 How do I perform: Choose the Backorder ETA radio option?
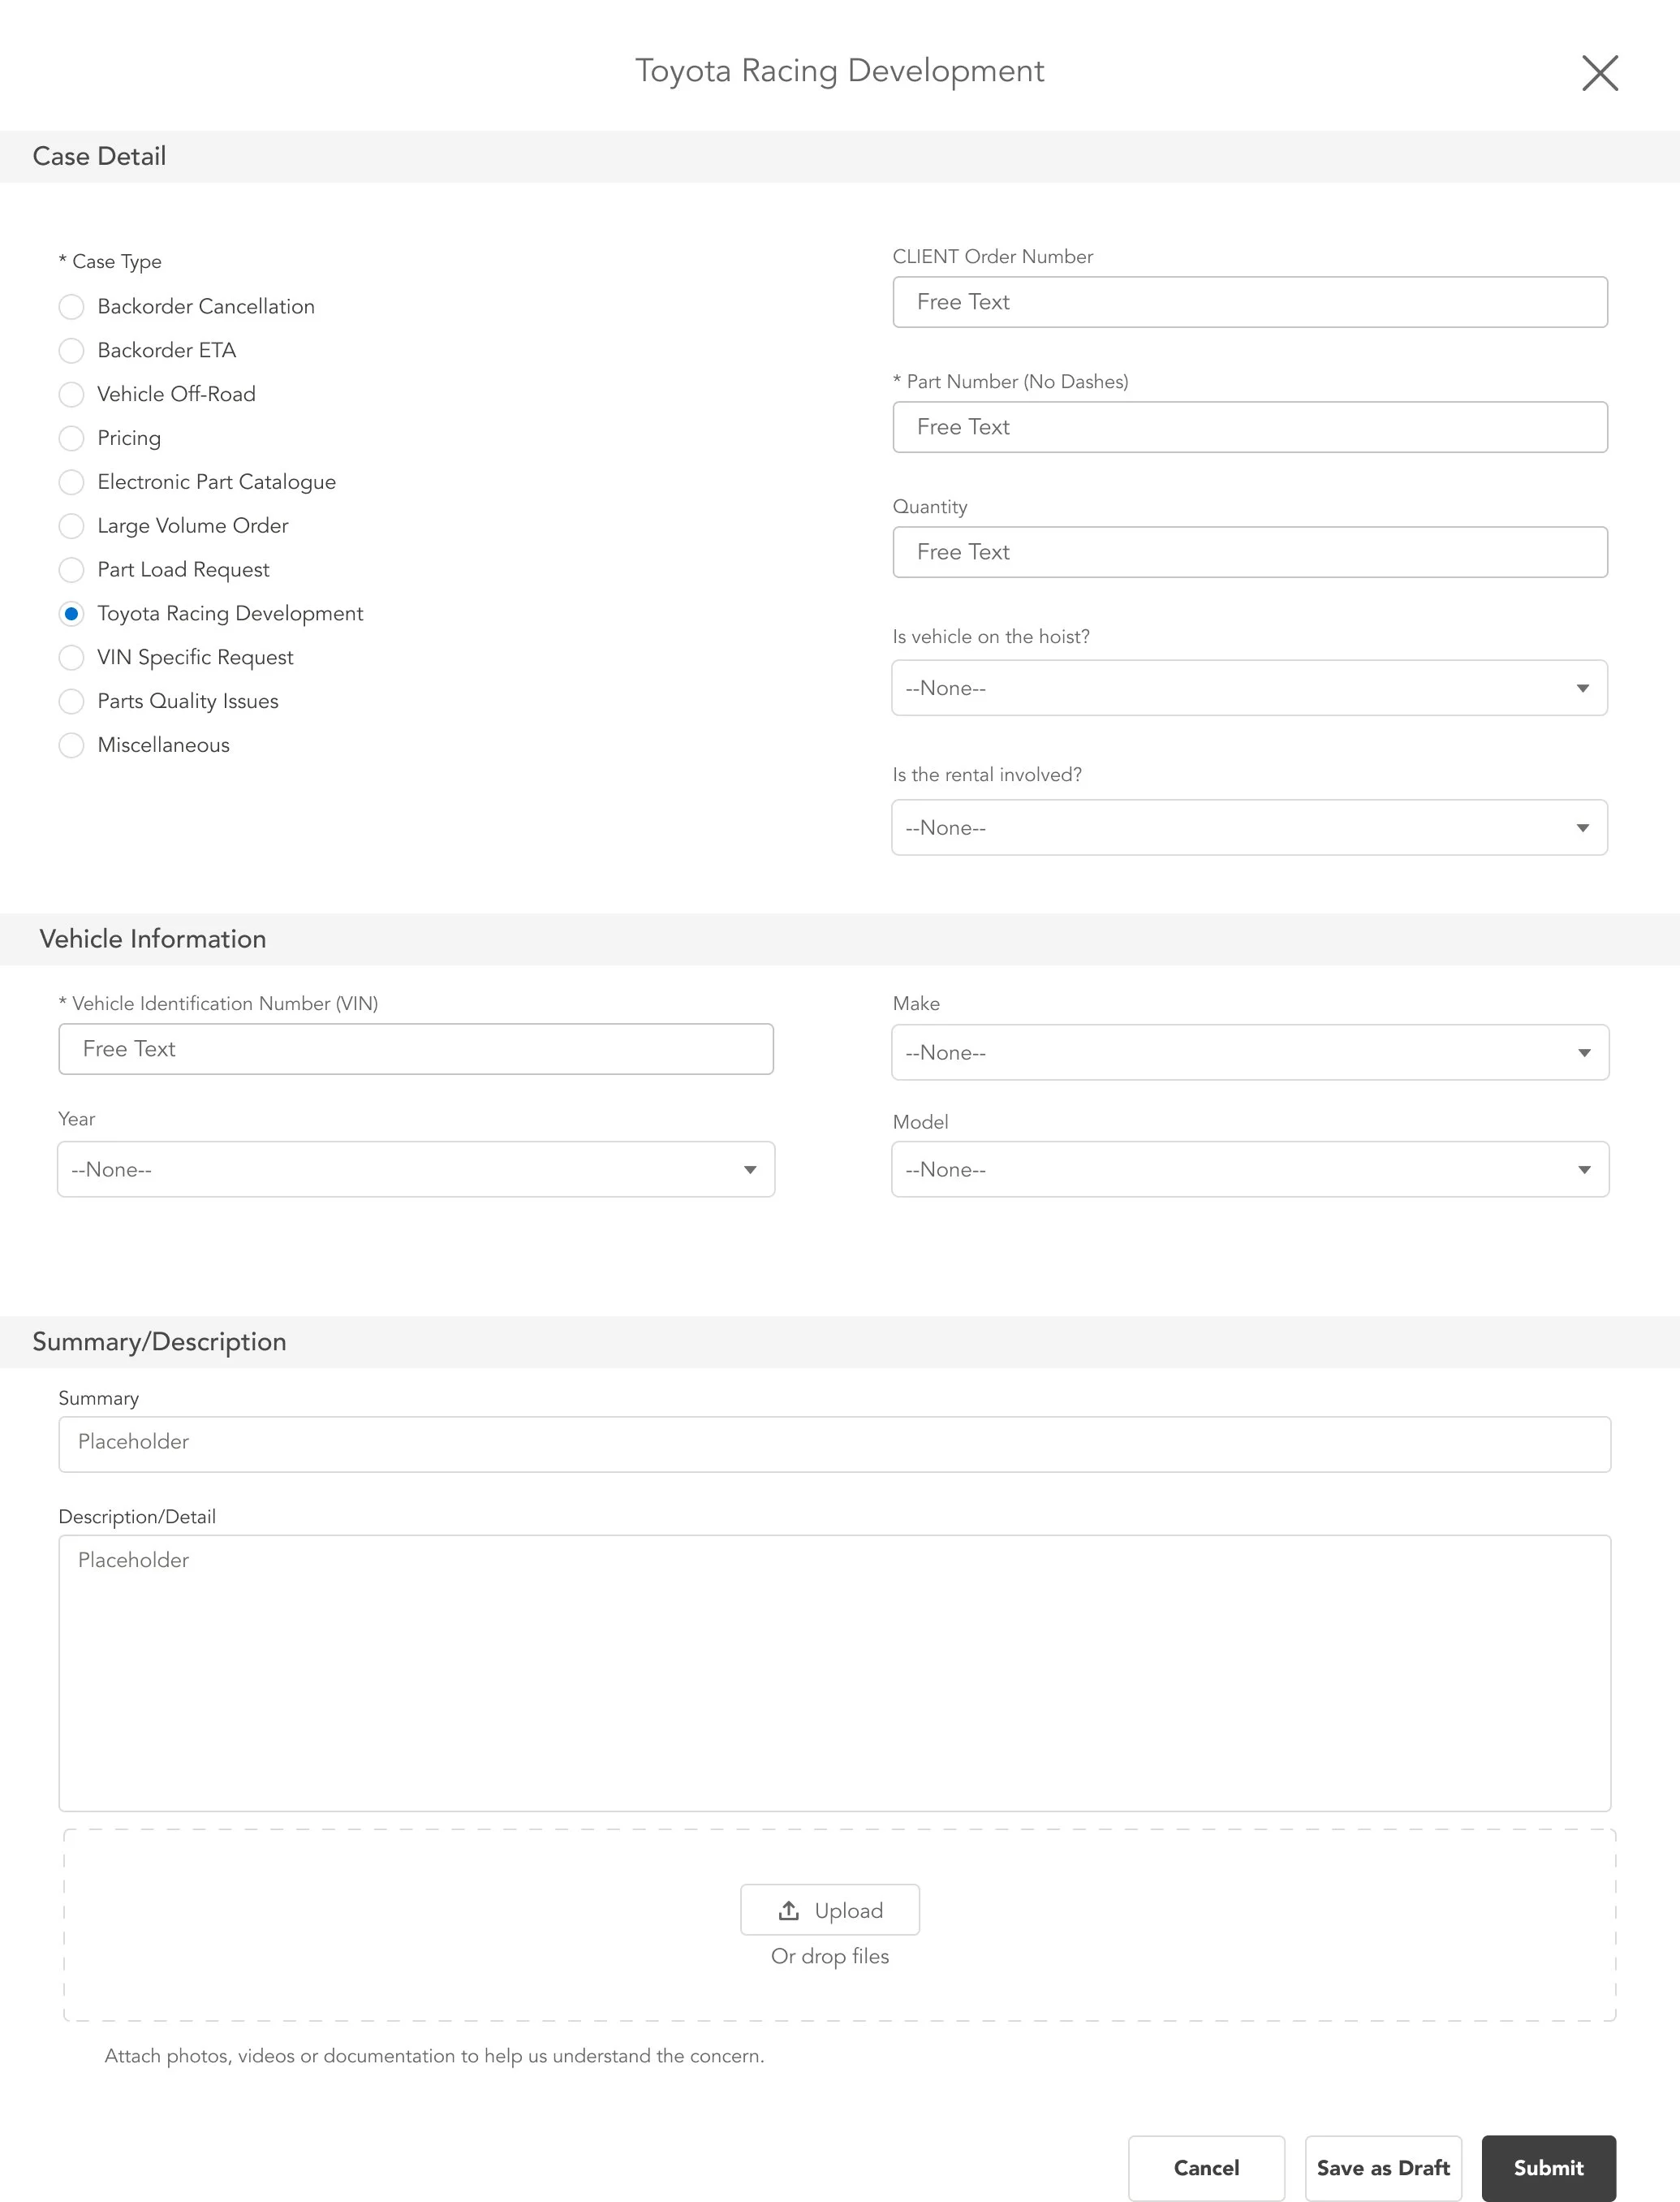click(x=71, y=351)
